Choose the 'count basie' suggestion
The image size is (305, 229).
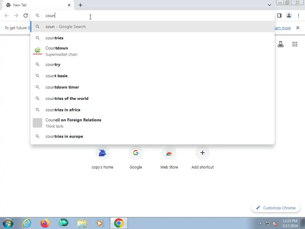click(x=152, y=76)
